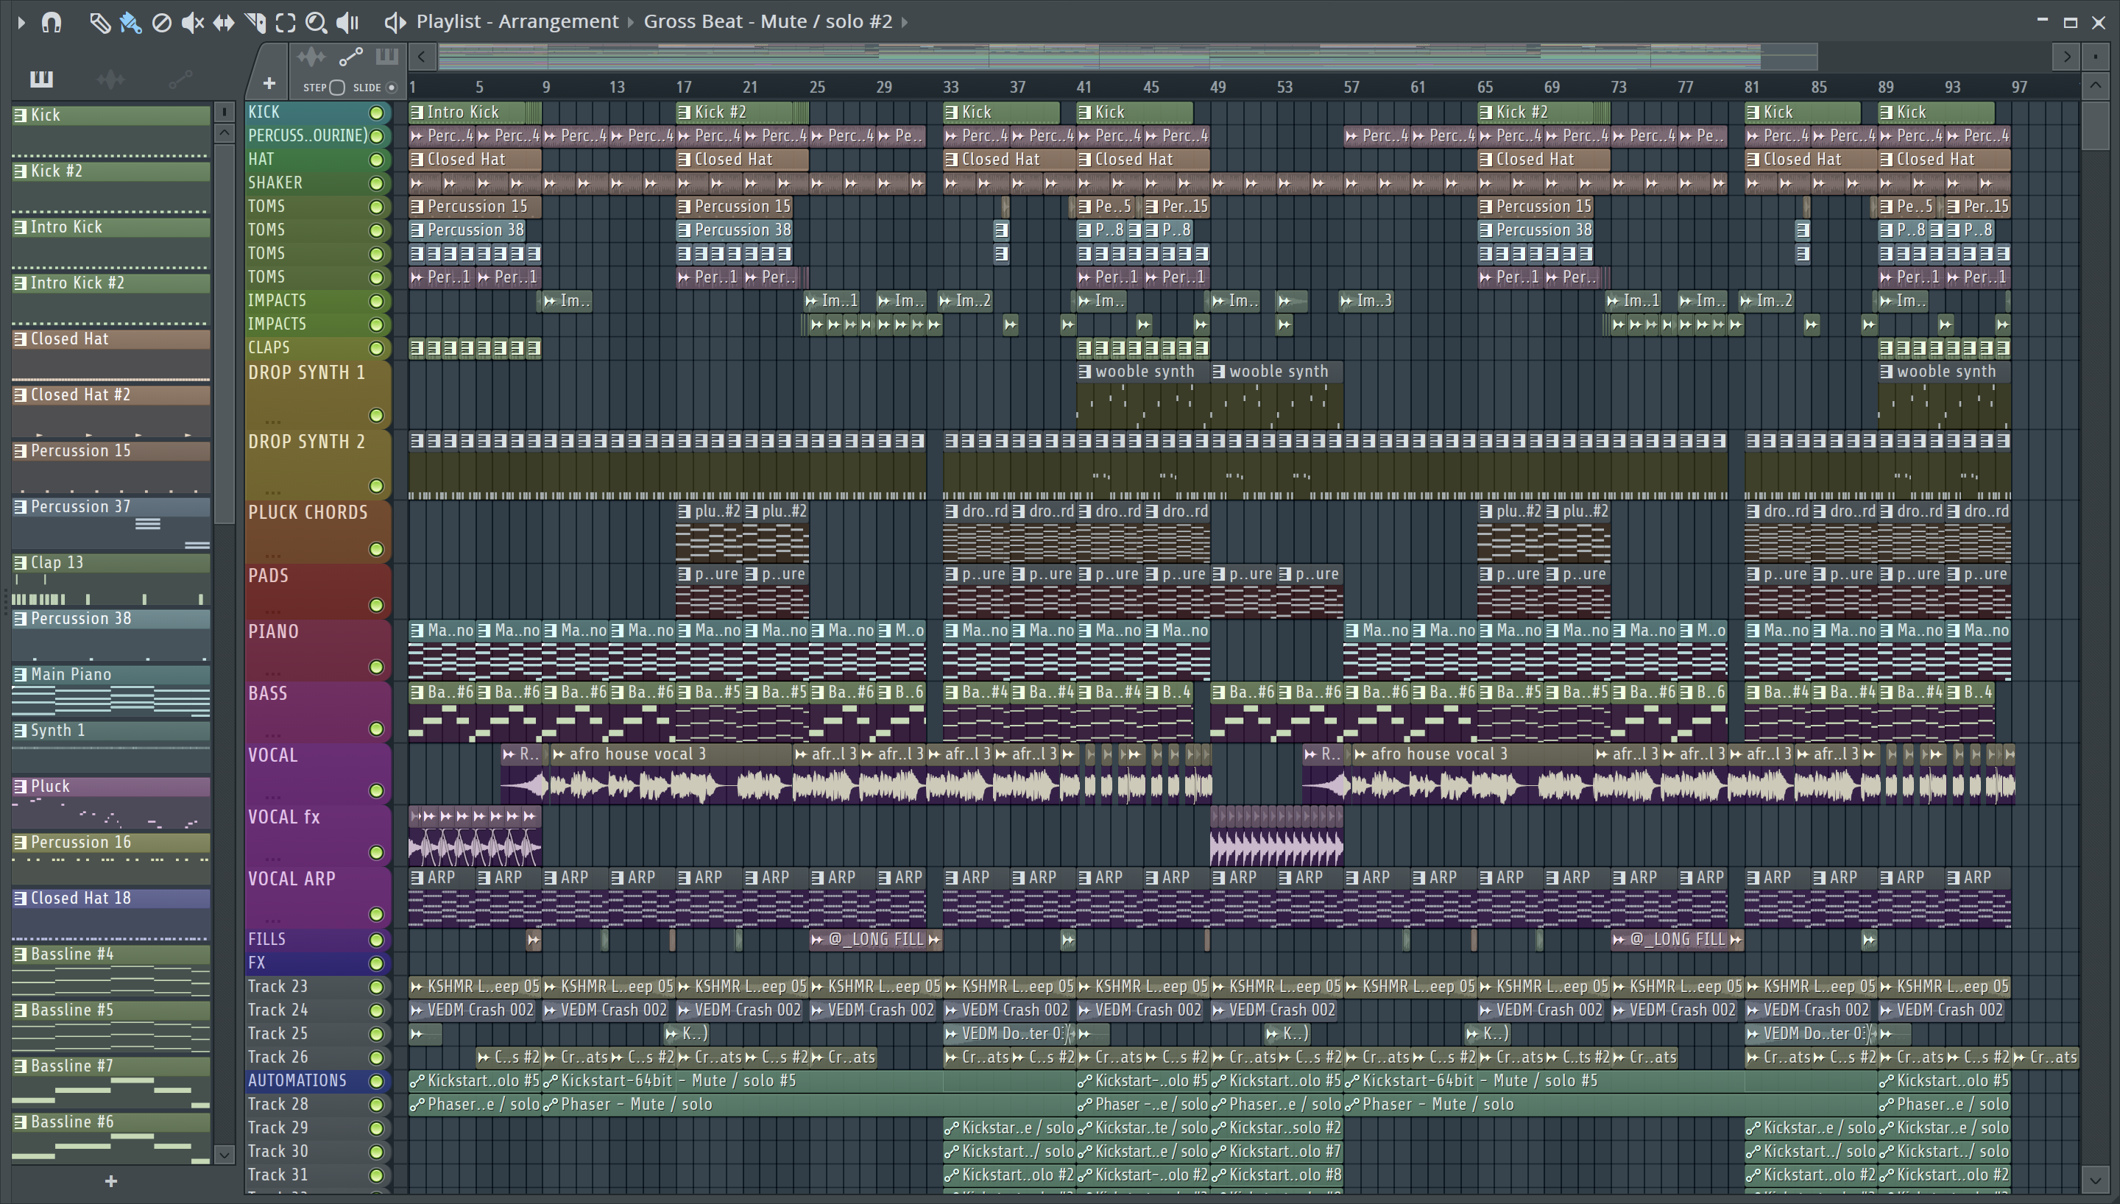Open the Kick #2 clip menu icon at bar 17
The image size is (2120, 1204).
point(685,113)
